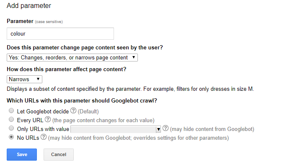The image size is (303, 164).
Task: Click the No URLs label text
Action: 28,138
